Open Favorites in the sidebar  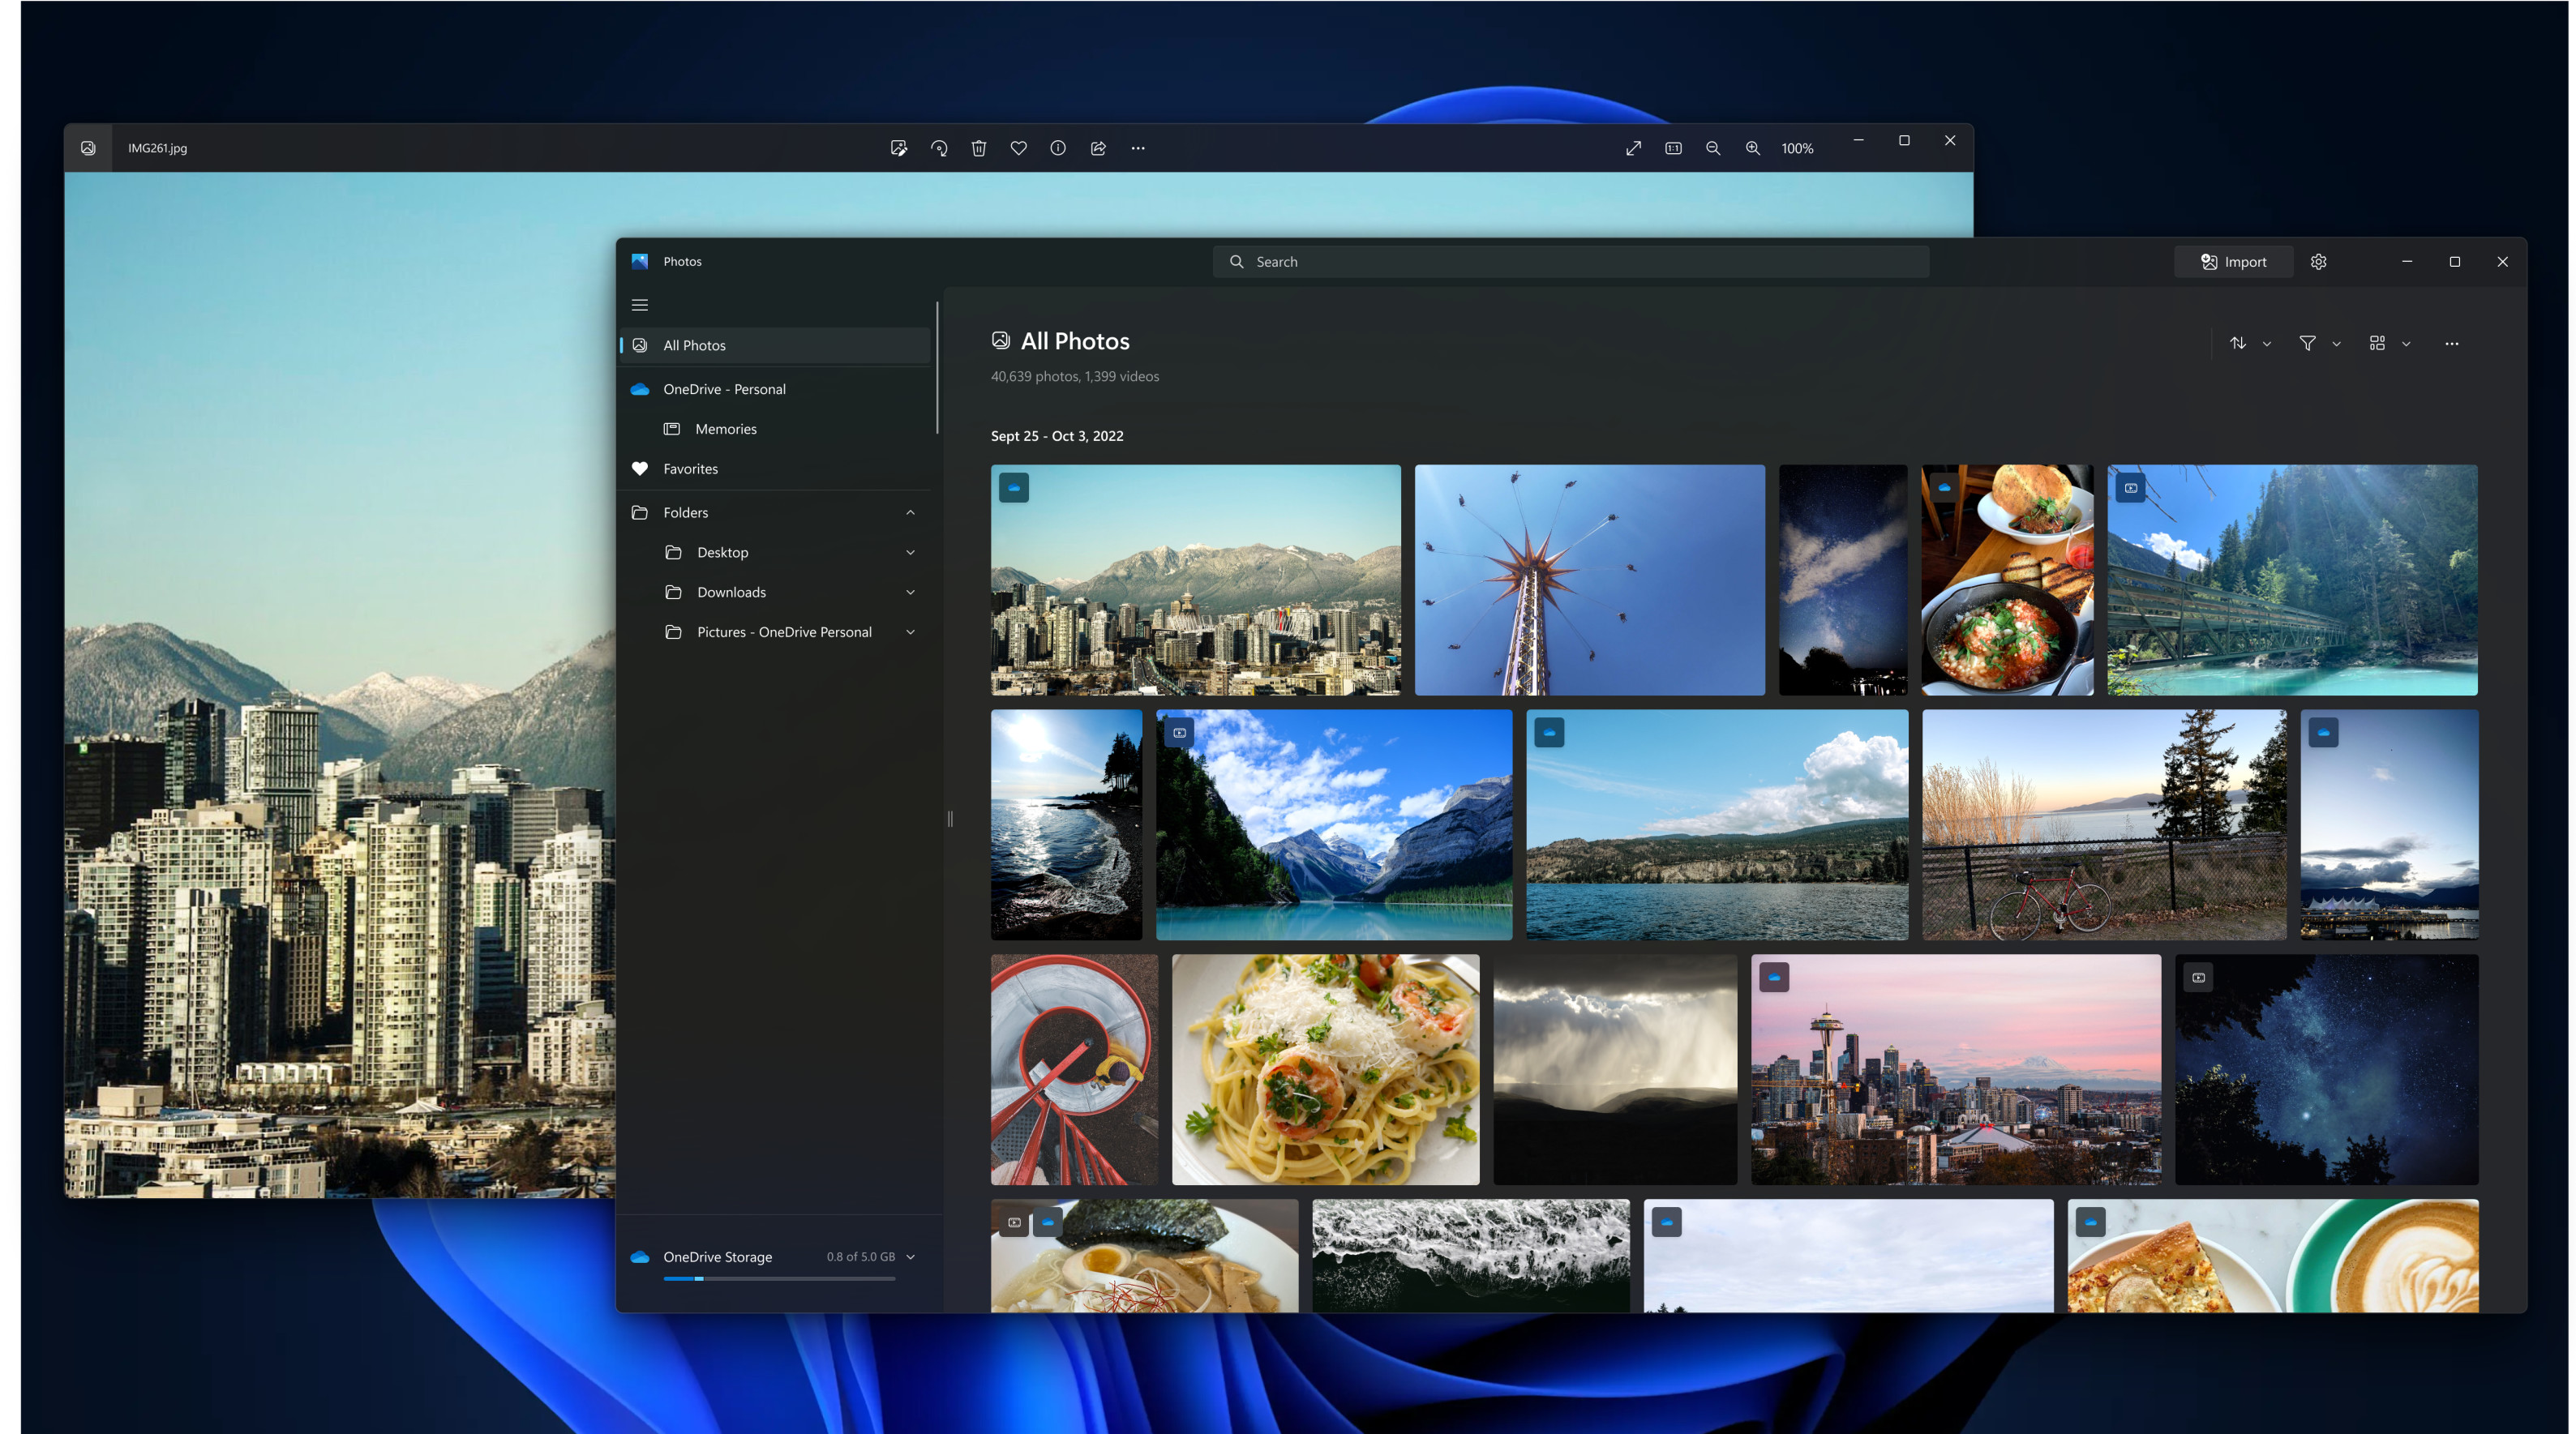point(690,468)
